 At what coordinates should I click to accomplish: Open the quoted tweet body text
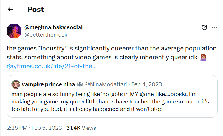(x=107, y=101)
